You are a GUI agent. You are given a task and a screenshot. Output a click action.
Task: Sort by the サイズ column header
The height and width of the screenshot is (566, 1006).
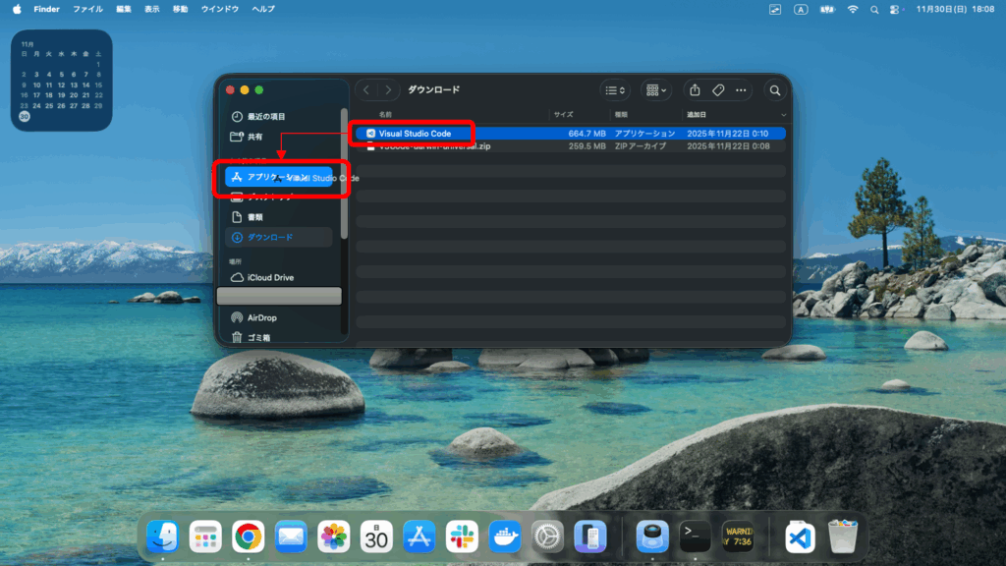[x=563, y=115]
